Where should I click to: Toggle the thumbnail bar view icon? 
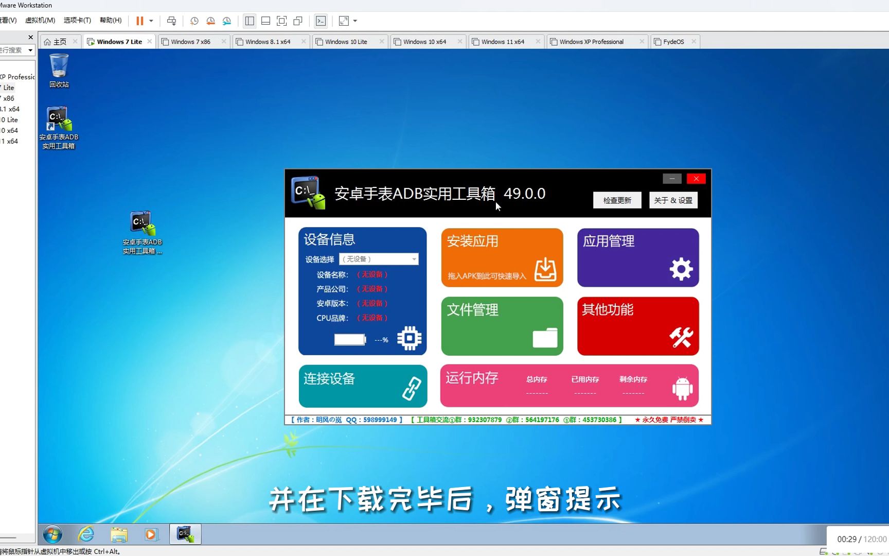point(265,21)
